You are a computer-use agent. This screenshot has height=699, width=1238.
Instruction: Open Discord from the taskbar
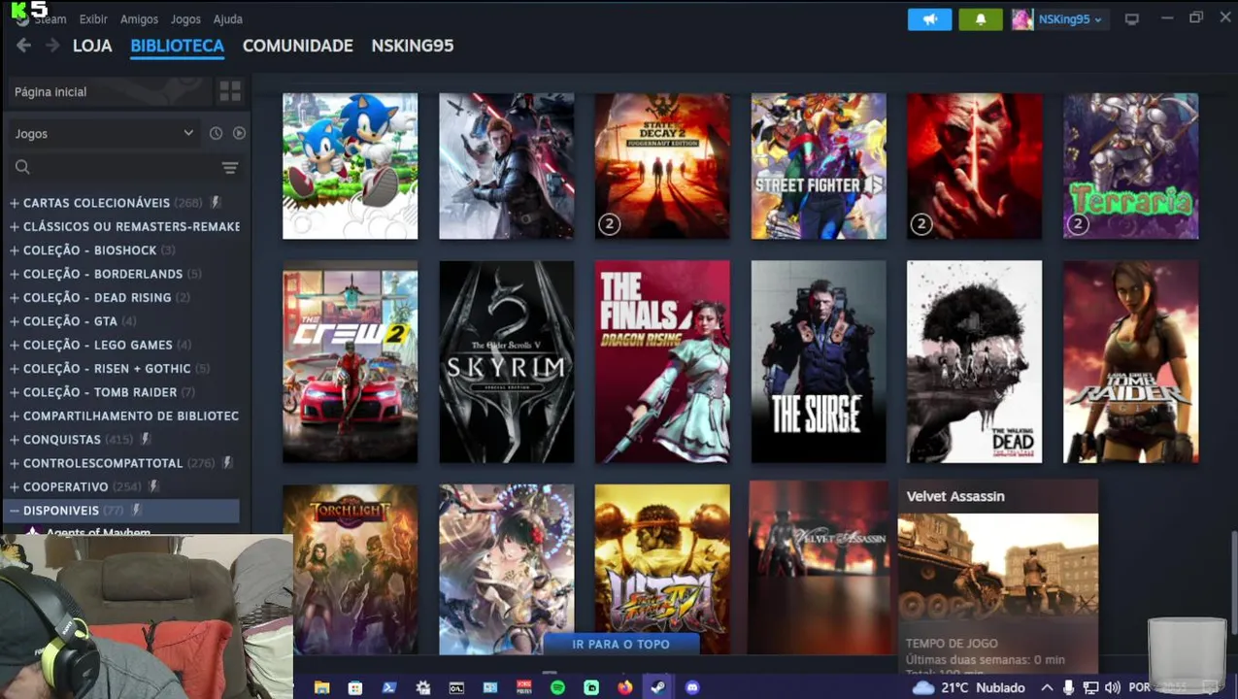pos(692,687)
